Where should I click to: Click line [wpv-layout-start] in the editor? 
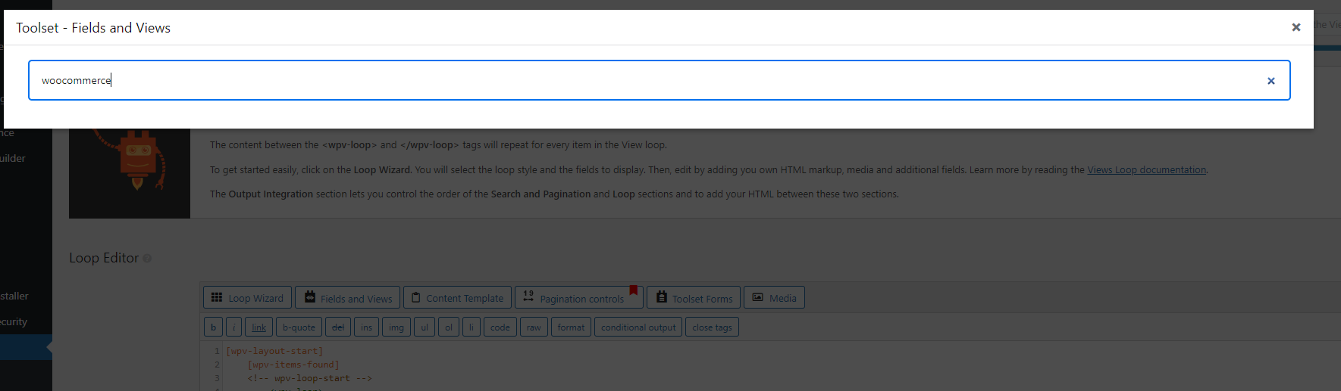click(274, 351)
